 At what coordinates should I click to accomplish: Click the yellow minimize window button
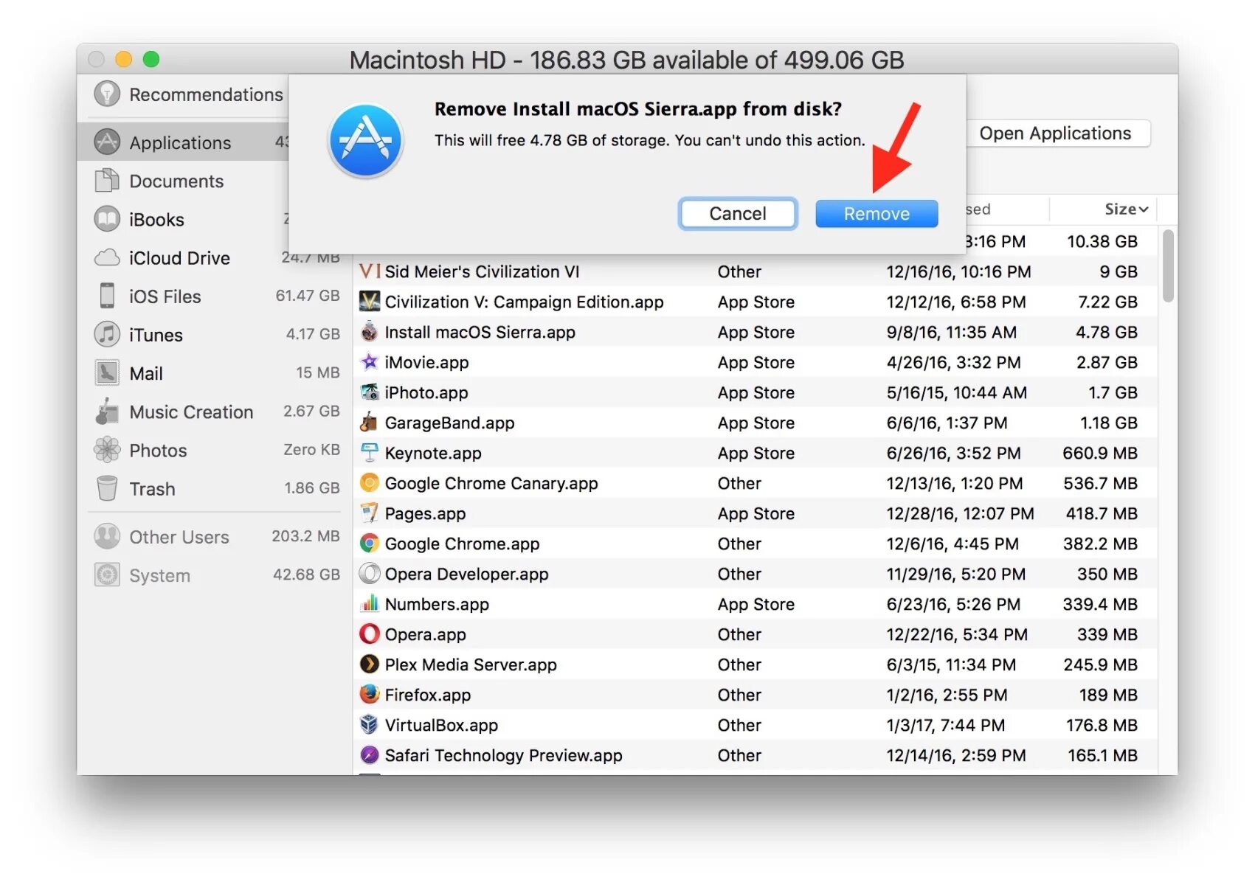pos(123,59)
